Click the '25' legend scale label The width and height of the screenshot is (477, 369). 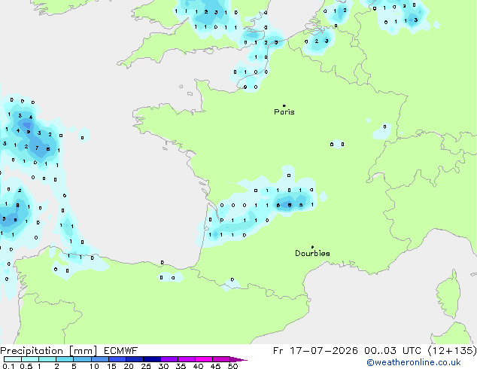click(146, 366)
